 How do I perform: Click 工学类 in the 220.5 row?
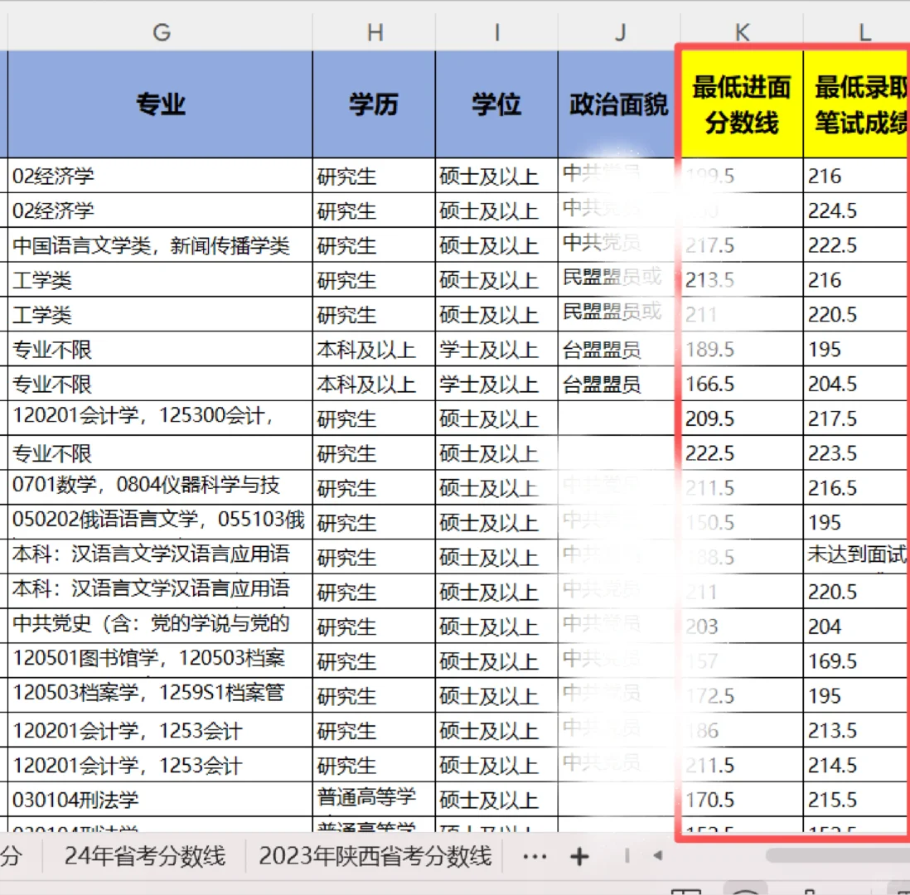160,315
